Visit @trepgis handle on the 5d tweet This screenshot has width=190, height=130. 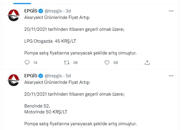click(x=54, y=76)
